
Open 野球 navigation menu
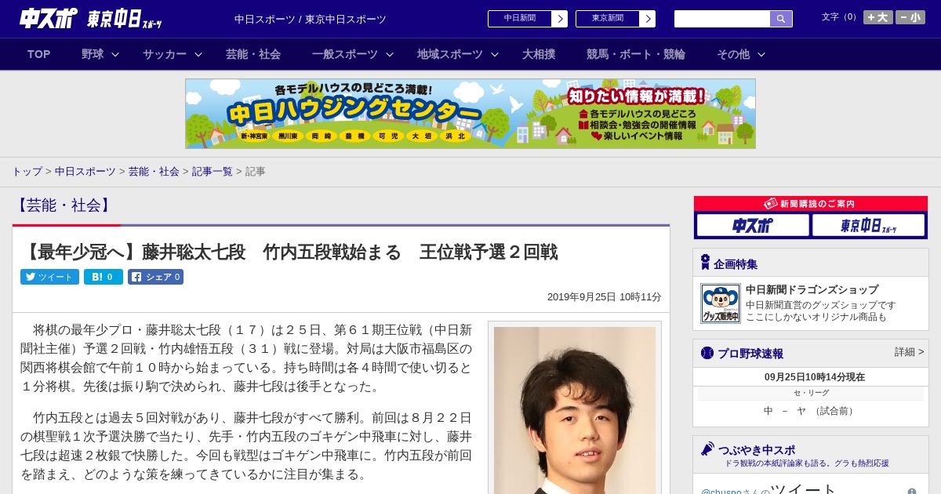click(x=93, y=54)
